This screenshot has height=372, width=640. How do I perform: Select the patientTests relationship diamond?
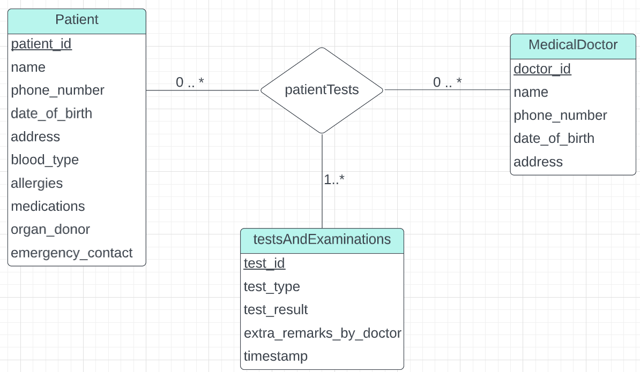point(322,90)
